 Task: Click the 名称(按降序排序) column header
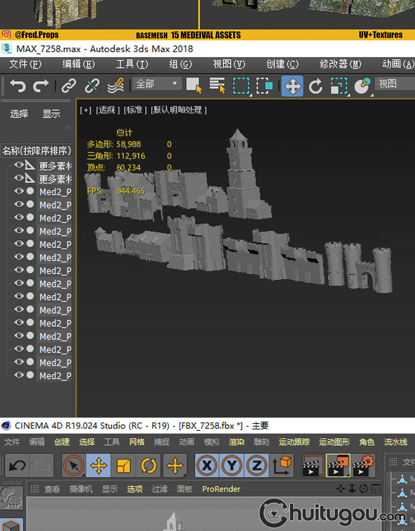(37, 150)
